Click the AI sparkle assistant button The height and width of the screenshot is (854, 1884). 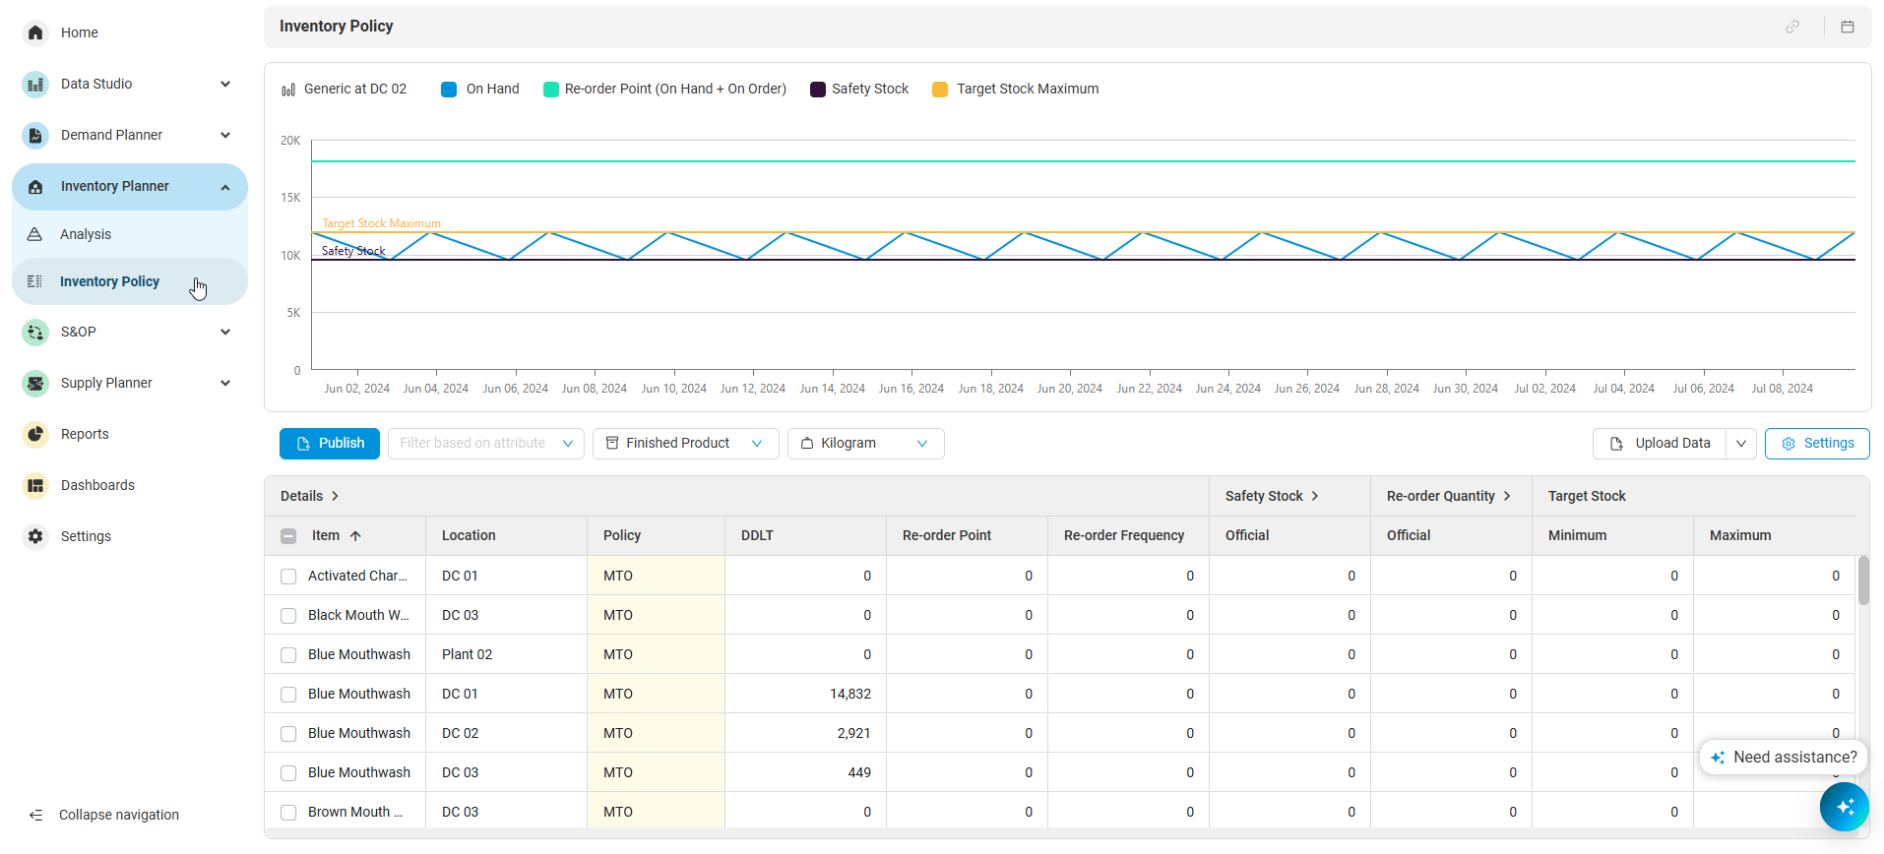point(1844,807)
